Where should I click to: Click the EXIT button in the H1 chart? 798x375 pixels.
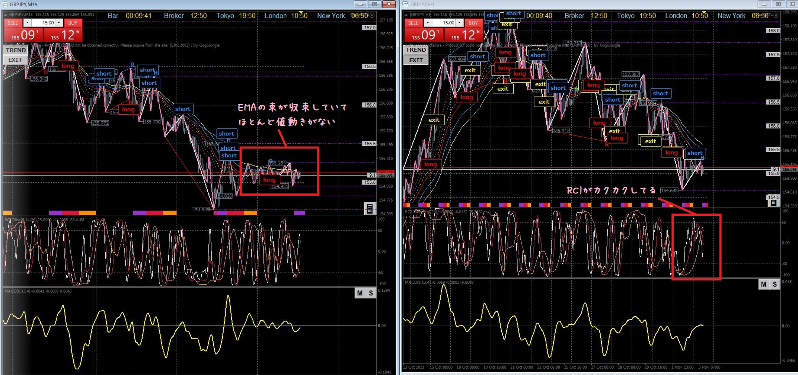[x=416, y=60]
